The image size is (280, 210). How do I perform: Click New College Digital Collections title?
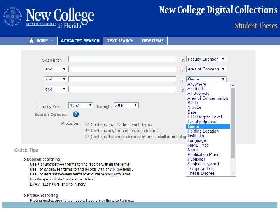[x=218, y=10]
